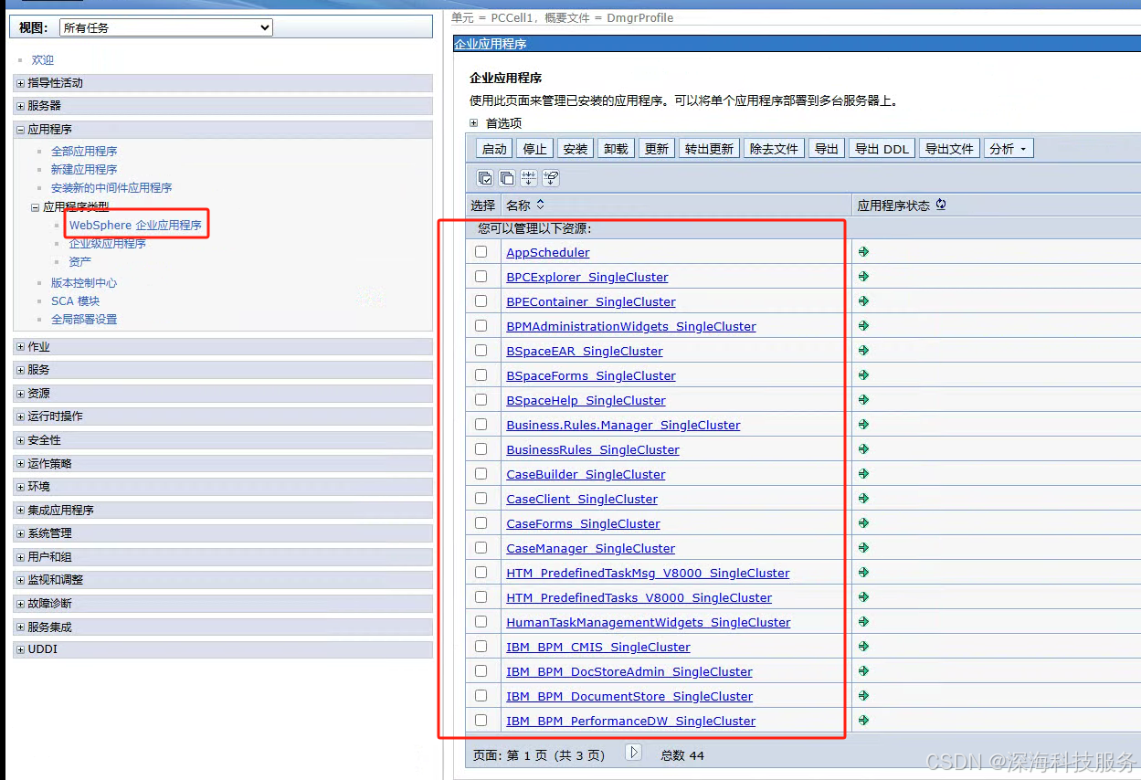Image resolution: width=1141 pixels, height=780 pixels.
Task: Tick the checkbox for BSpaceEAR_SingleCluster
Action: pyautogui.click(x=481, y=351)
